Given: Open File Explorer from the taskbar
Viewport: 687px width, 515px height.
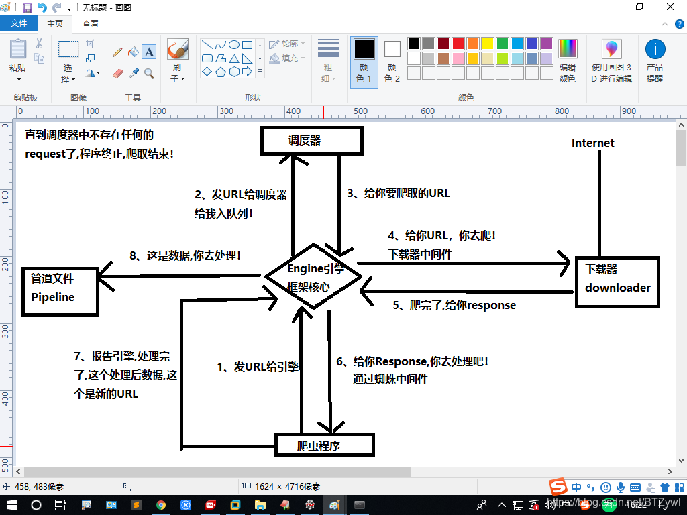Looking at the screenshot, I should pos(260,505).
